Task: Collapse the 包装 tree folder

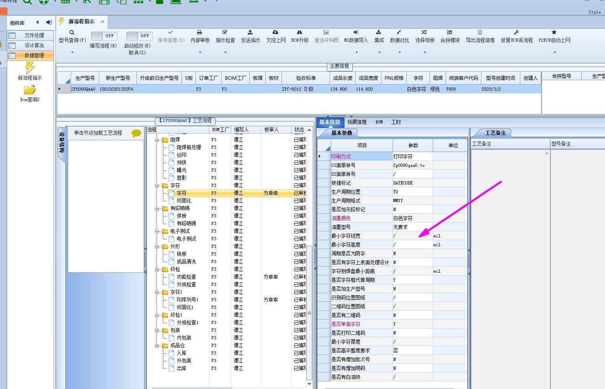Action: click(x=157, y=330)
